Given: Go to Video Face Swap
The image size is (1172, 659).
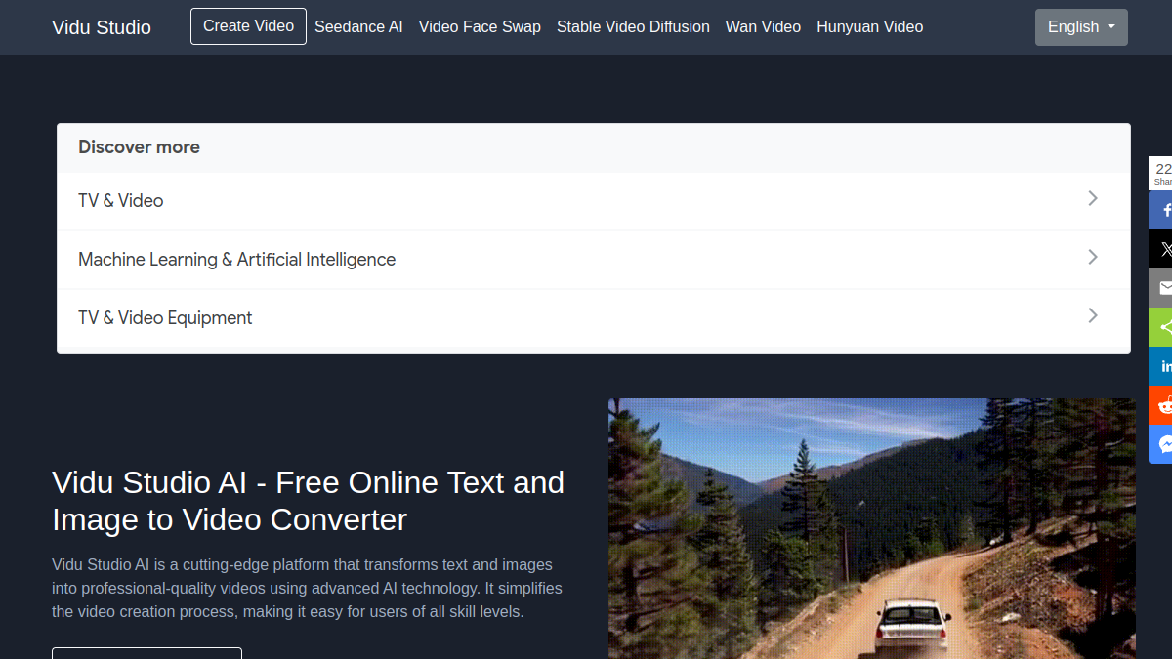Looking at the screenshot, I should click(480, 27).
